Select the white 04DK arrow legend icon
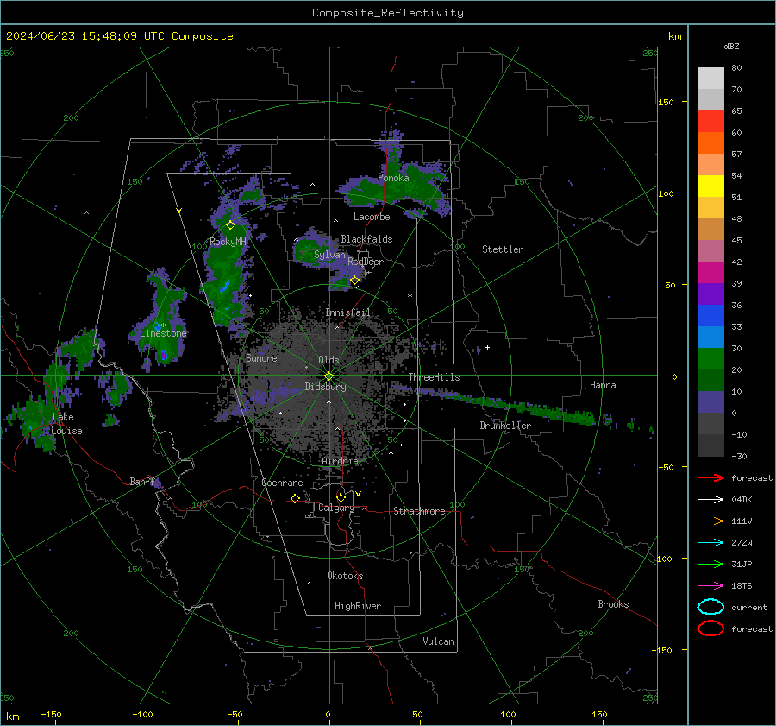776x726 pixels. pos(710,499)
